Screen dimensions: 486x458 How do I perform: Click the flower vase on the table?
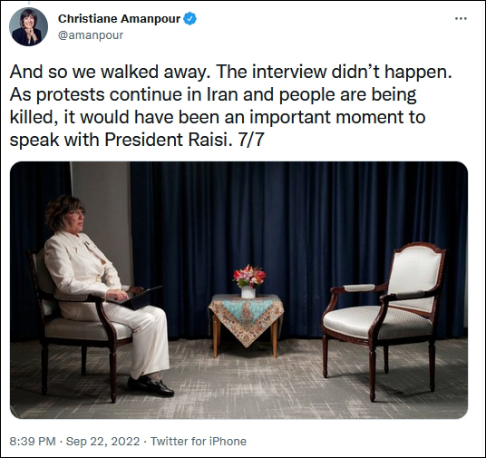248,281
